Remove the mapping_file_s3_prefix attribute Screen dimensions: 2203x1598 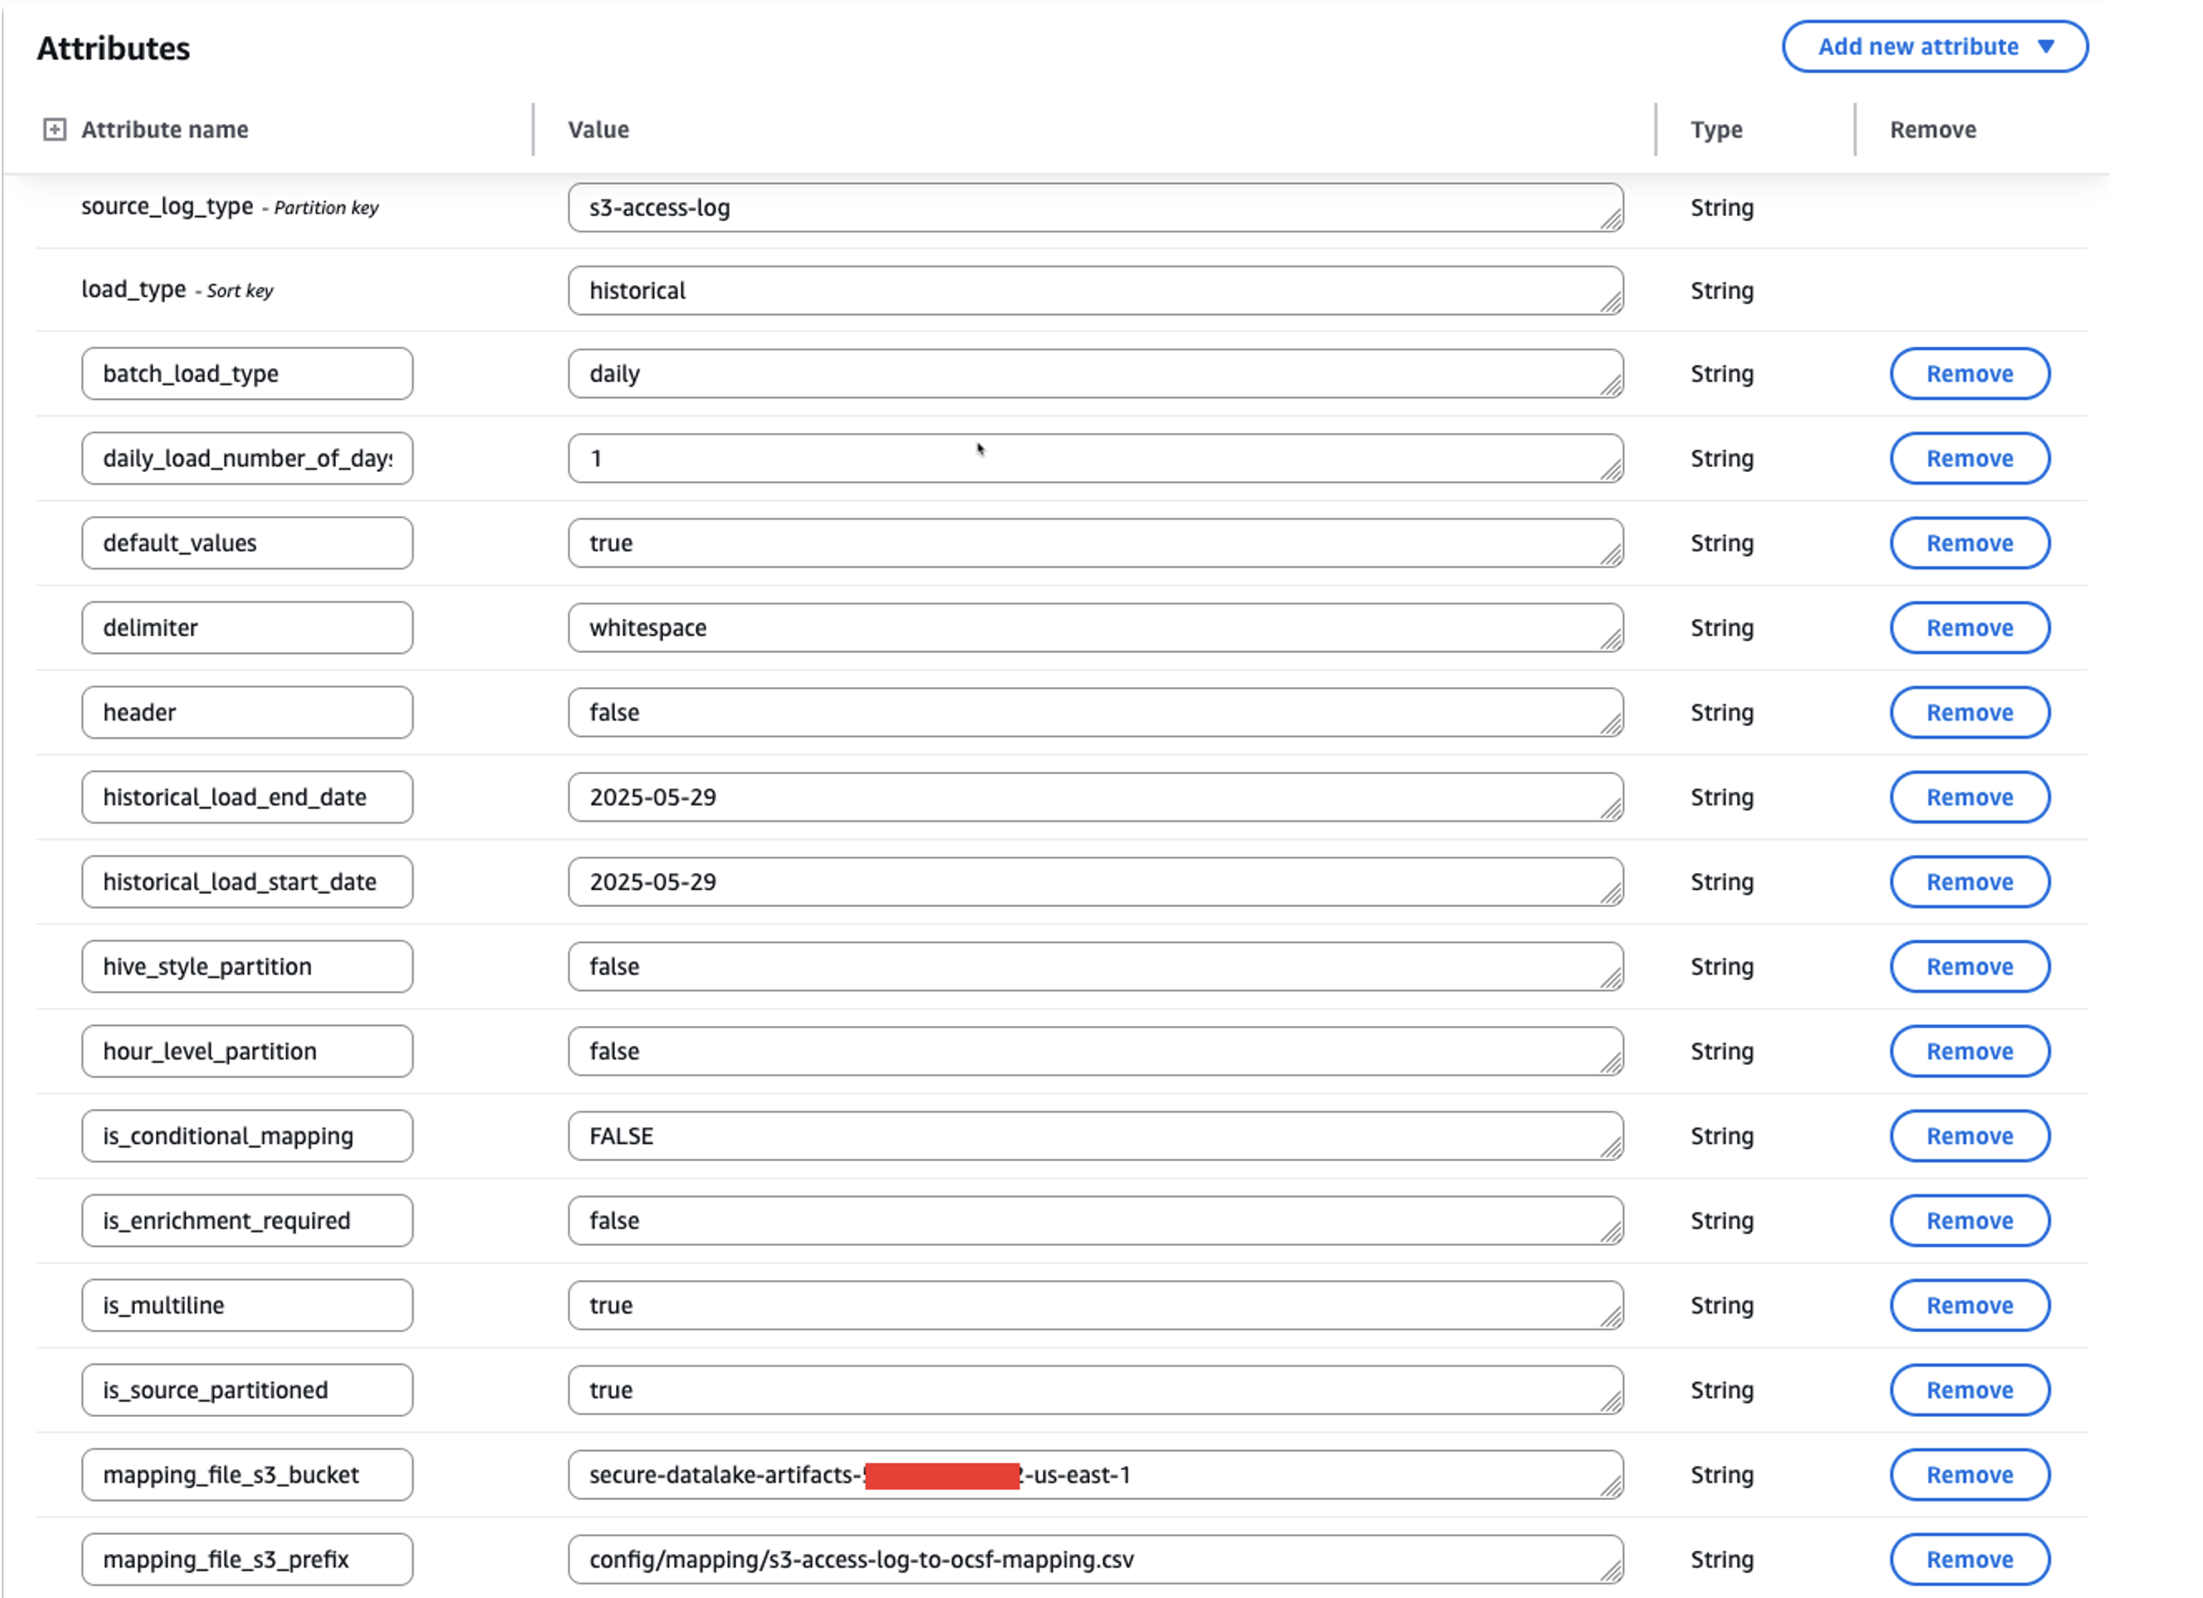click(x=1969, y=1558)
